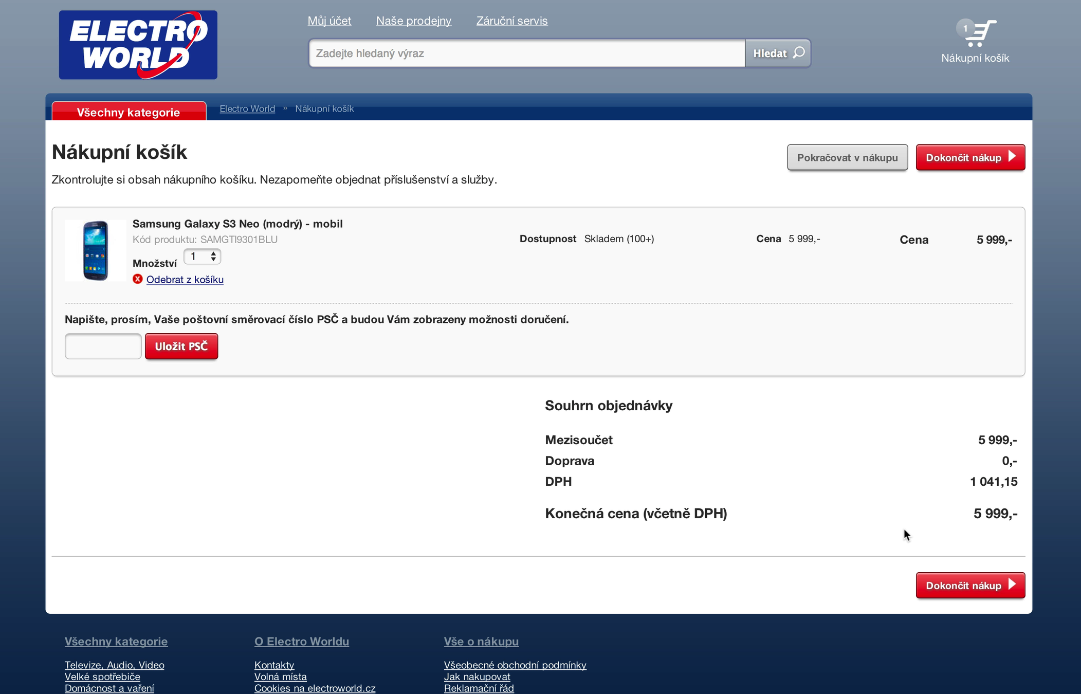Click availability text Skladem (100+)
1081x694 pixels.
[619, 239]
